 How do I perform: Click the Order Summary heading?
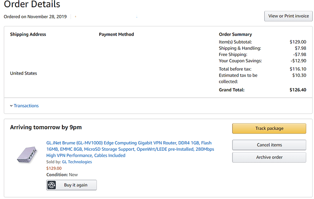pos(235,34)
